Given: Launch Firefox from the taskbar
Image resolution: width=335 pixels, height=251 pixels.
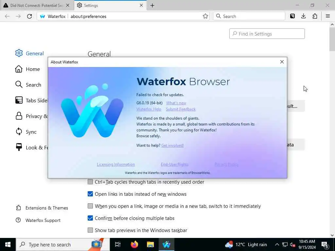Looking at the screenshot, I should 134,244.
